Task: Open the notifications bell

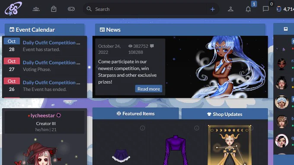Action: 248,9
